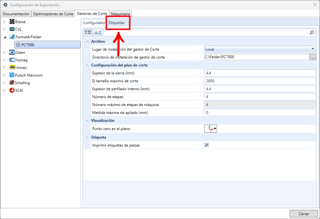Screen dimensions: 320x219
Task: Select the Putsch Meniconi tree item label
Action: [x=29, y=75]
